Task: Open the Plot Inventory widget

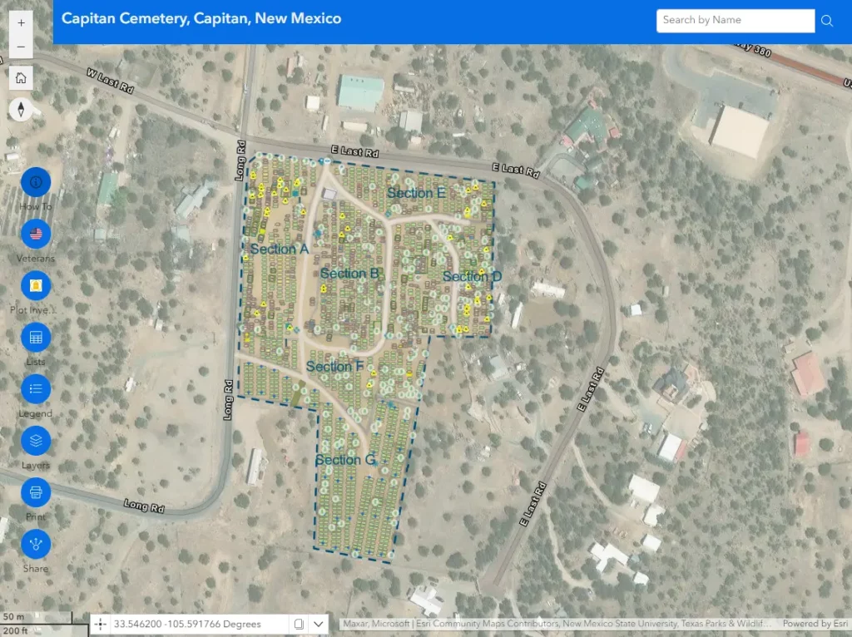Action: point(36,285)
